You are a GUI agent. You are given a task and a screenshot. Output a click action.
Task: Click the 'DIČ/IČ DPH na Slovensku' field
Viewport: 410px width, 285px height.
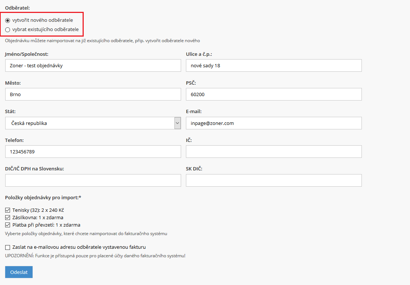pos(93,180)
